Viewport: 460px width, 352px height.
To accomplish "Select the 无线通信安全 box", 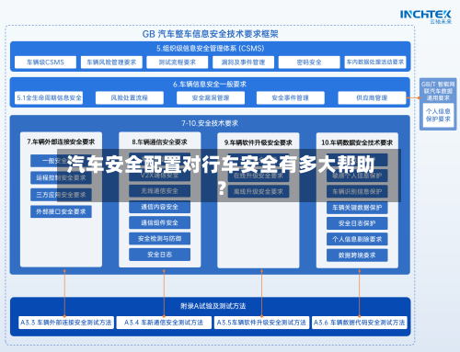I will click(159, 191).
